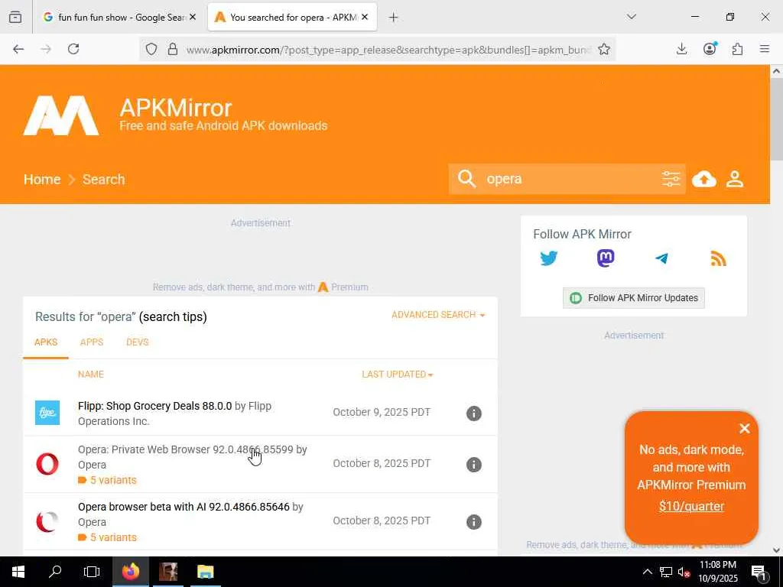
Task: Click the search magnifier icon
Action: (466, 179)
